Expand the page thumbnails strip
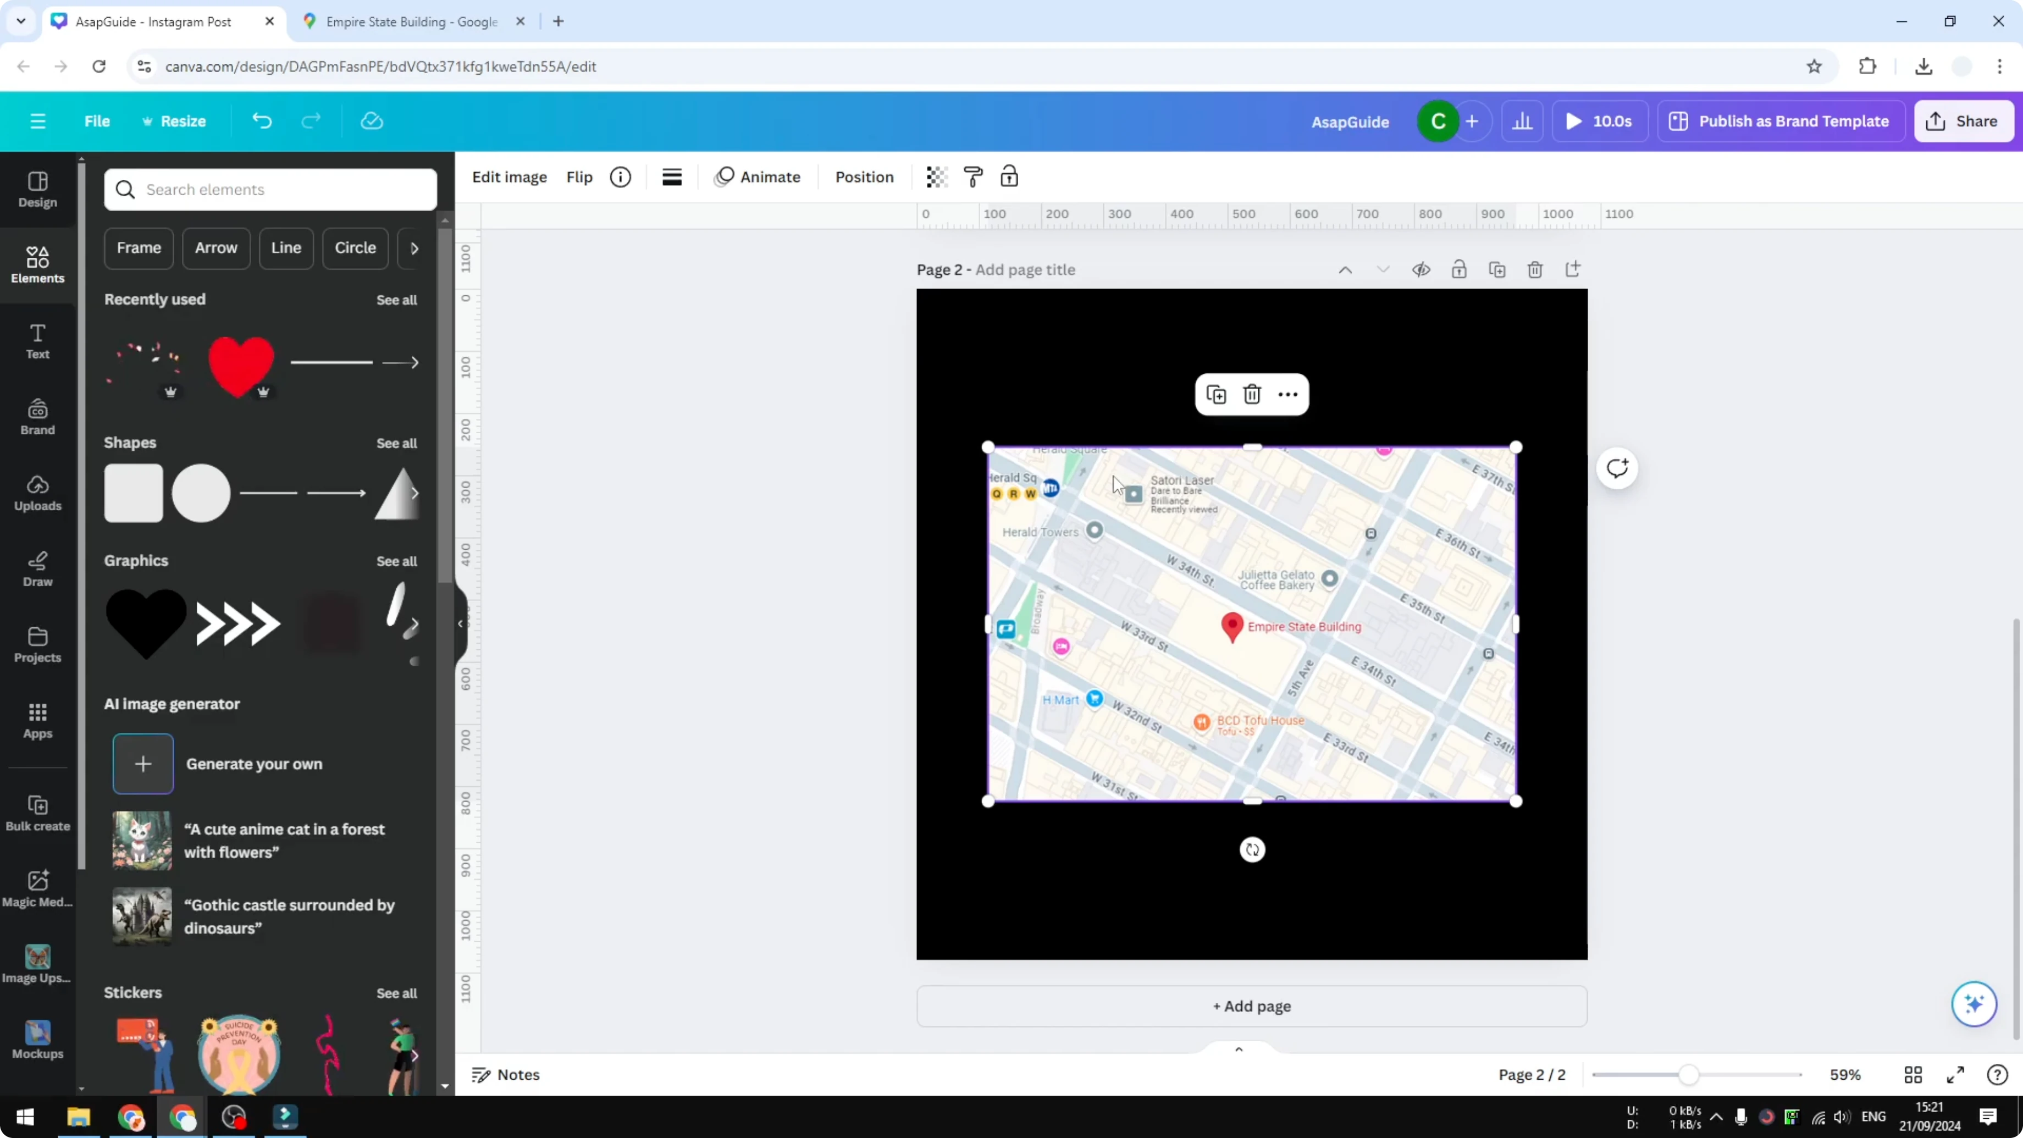 [x=1239, y=1049]
